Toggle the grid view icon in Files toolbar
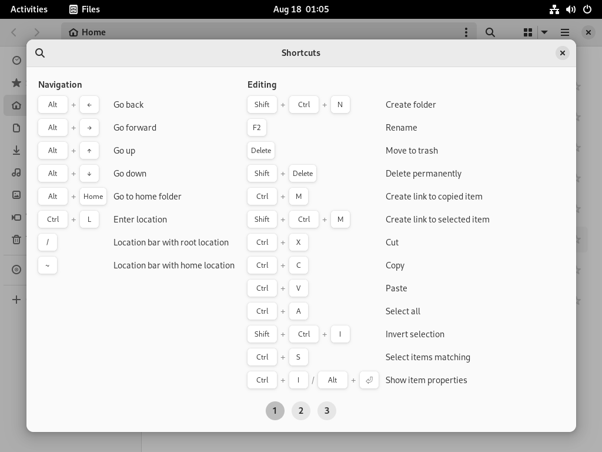 (x=528, y=32)
